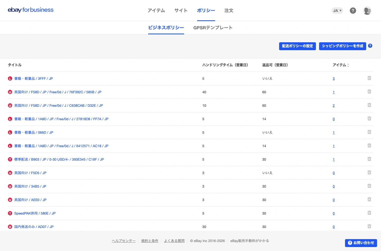Open policy 書籍・軽量品 / 066D / JP
Screen dimensions: 381x251
point(34,132)
